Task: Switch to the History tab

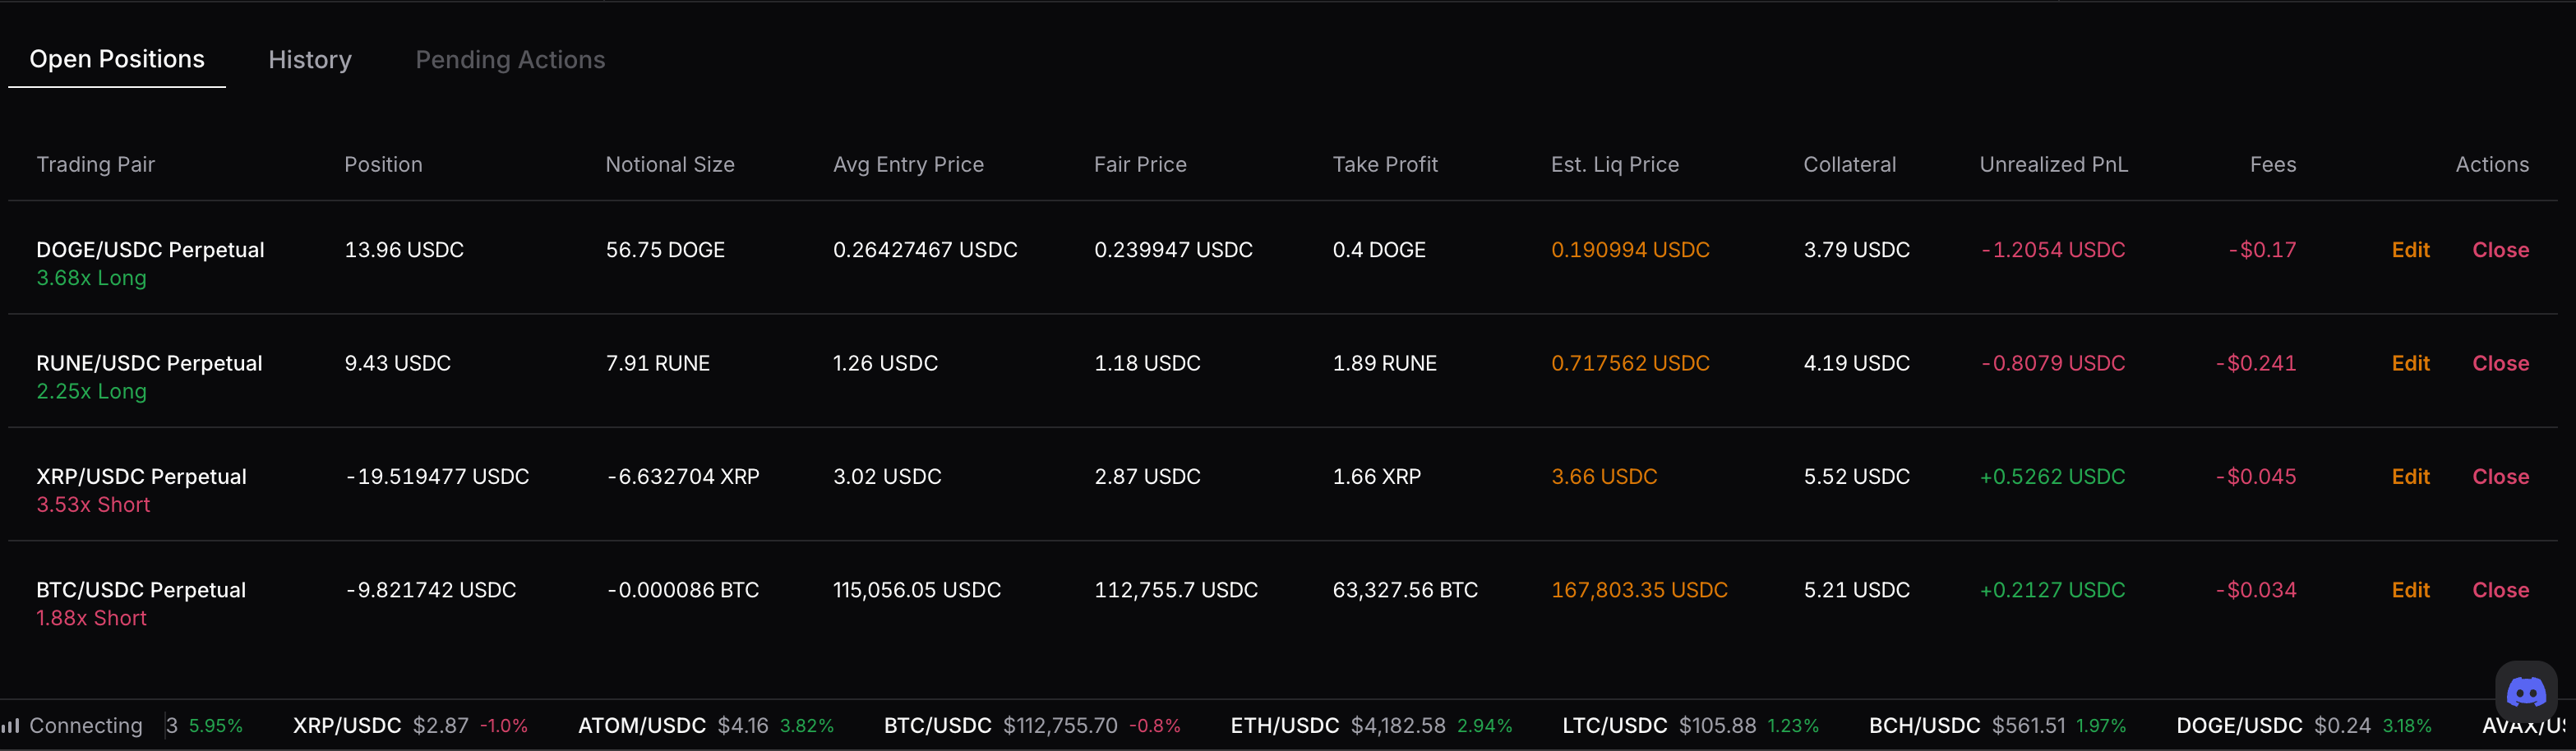Action: [310, 60]
